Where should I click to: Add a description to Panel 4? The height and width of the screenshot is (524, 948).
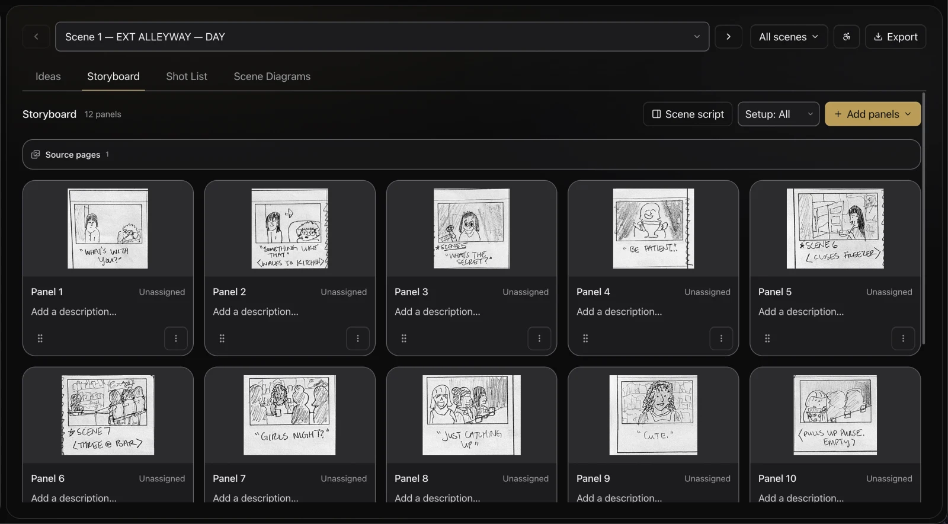coord(620,312)
